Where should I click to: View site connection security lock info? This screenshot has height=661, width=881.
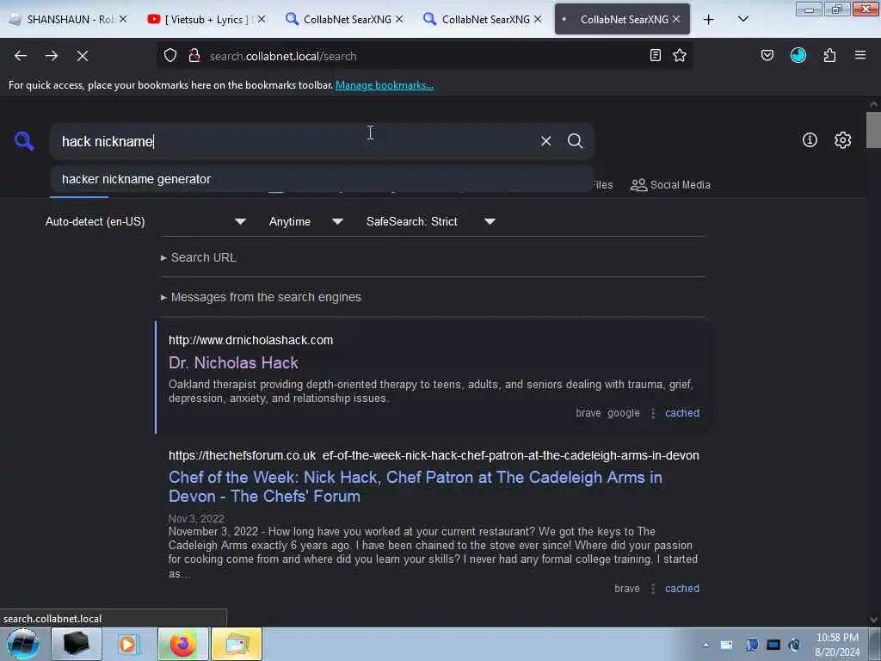194,56
